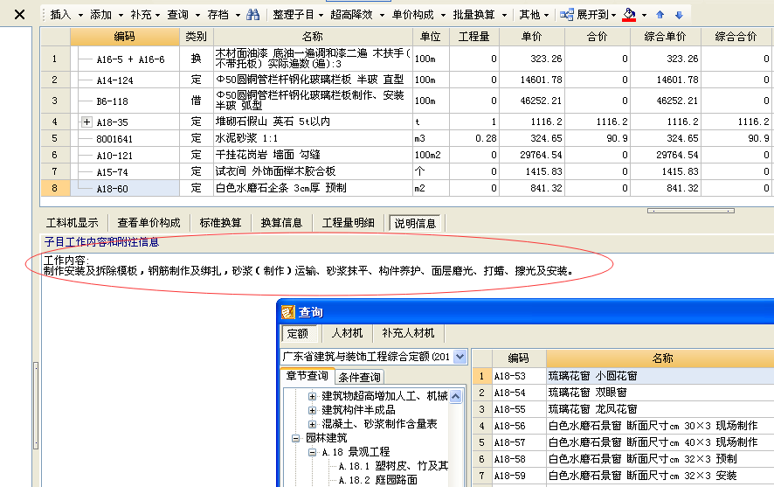Viewport: 774px width, 487px height.
Task: Switch to 说明信息 tab
Action: 415,223
